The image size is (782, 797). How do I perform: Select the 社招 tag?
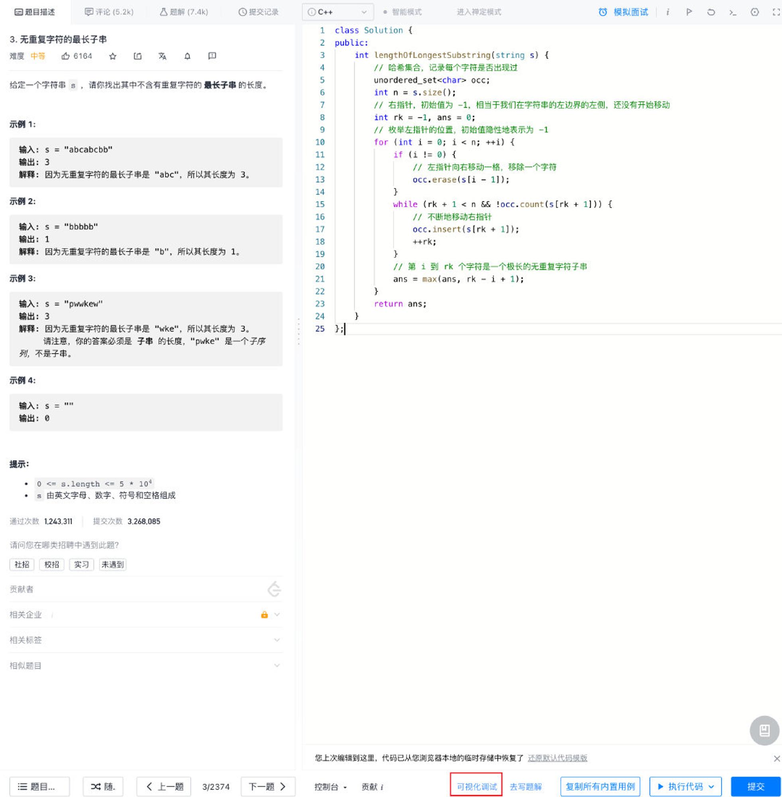tap(22, 564)
